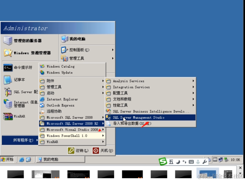Open Internet 信息服务管理器

point(21,104)
